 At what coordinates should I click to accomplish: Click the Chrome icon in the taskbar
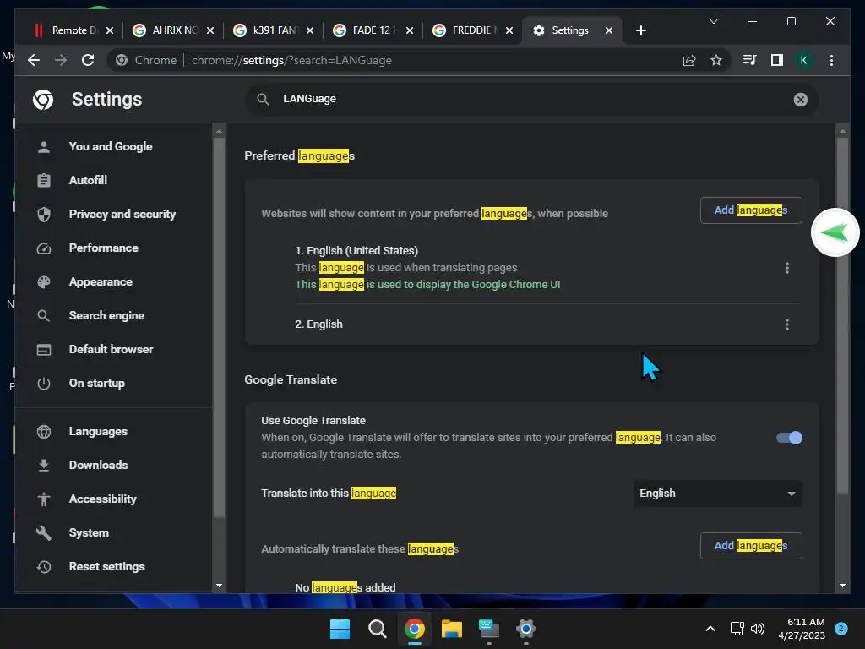(414, 629)
